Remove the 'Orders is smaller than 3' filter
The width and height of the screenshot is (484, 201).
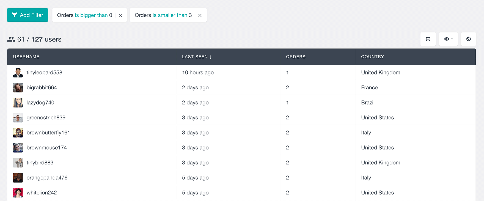pyautogui.click(x=200, y=15)
